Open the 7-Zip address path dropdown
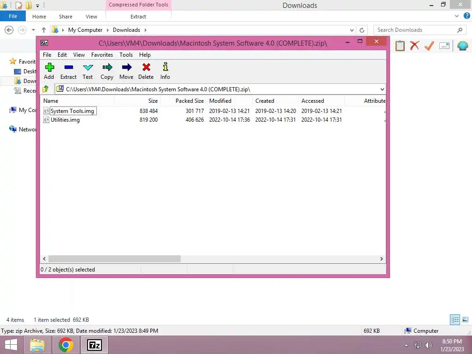Viewport: 472px width, 354px height. pos(382,89)
